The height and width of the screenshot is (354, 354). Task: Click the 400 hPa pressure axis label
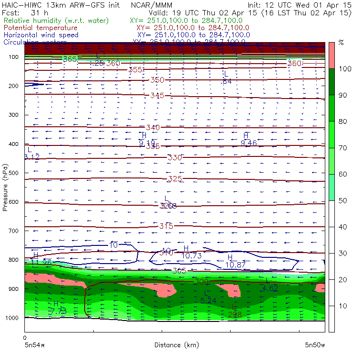click(x=13, y=144)
